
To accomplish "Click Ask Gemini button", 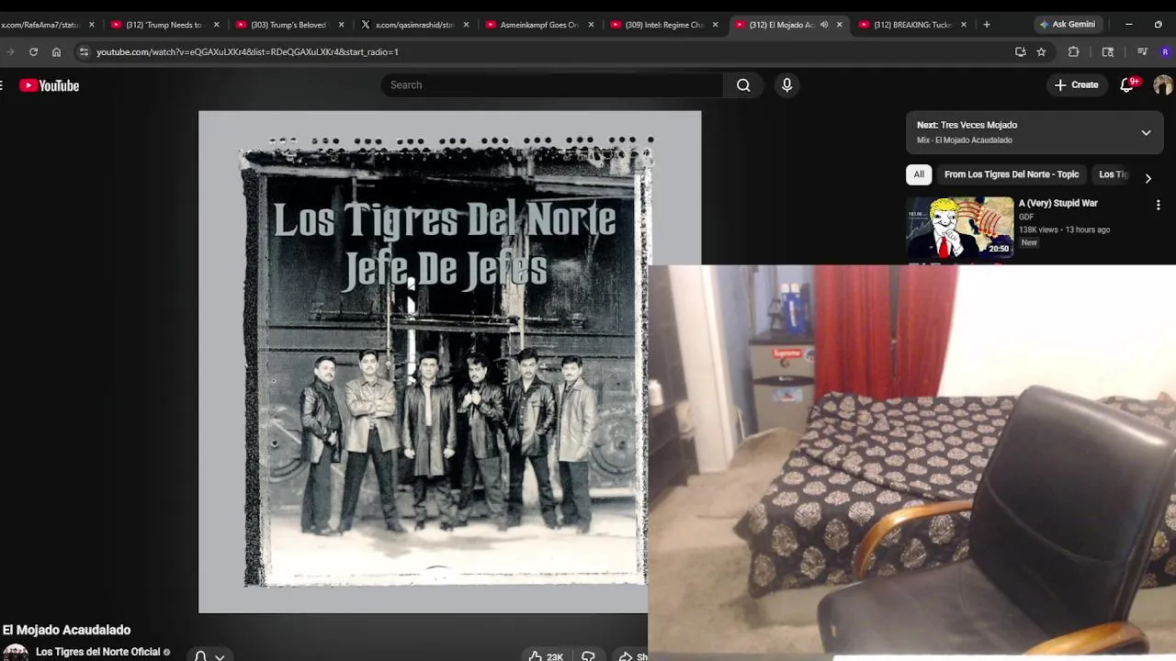I will 1067,25.
